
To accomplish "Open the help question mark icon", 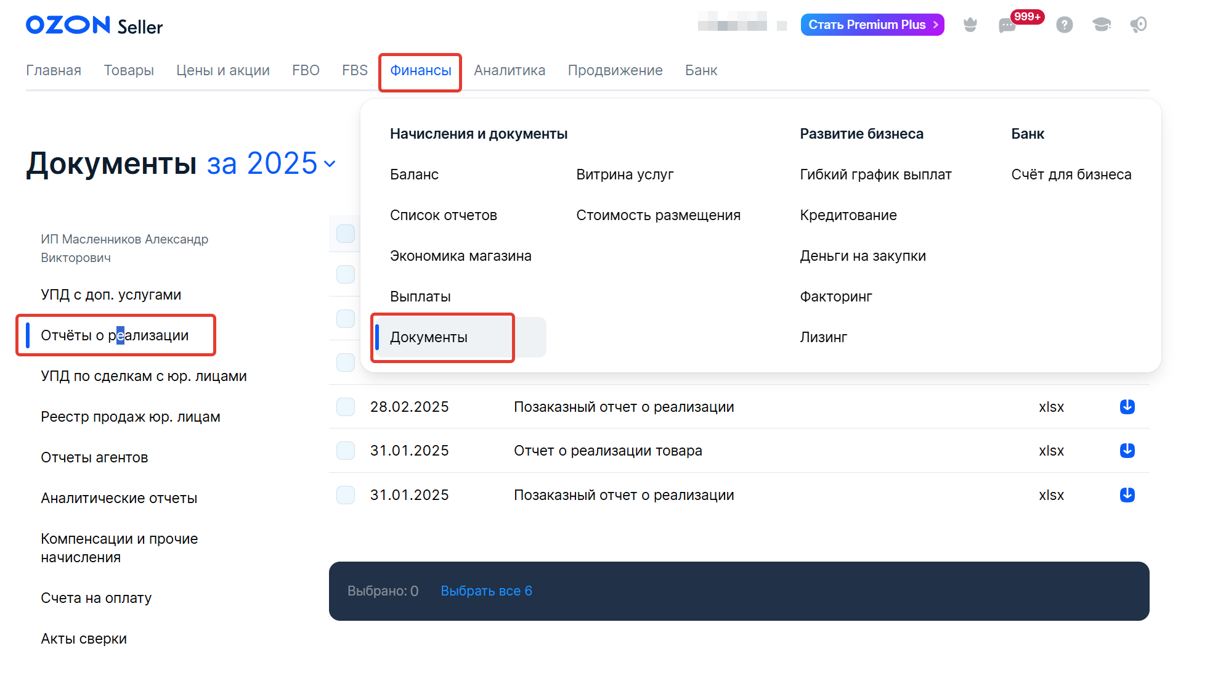I will pos(1064,25).
